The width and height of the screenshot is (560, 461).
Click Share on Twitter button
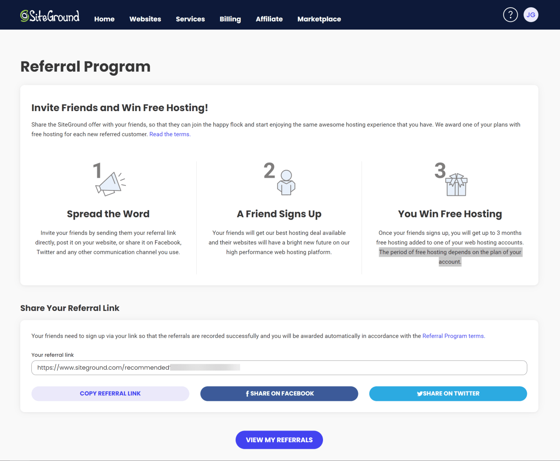pyautogui.click(x=448, y=393)
